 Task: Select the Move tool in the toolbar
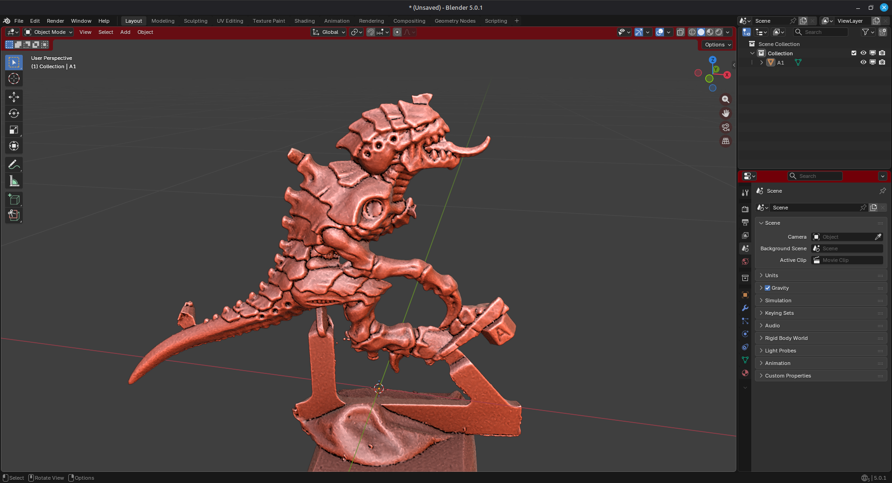(14, 97)
